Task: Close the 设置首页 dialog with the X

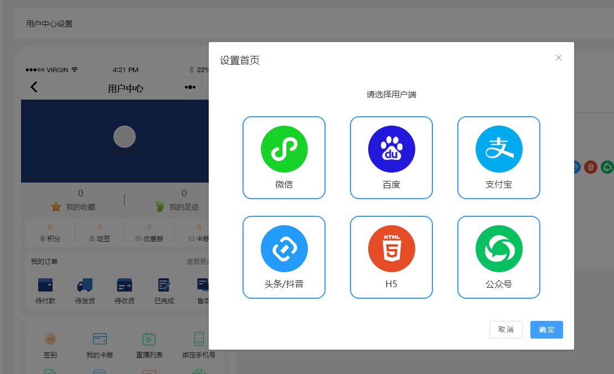Action: (x=559, y=58)
